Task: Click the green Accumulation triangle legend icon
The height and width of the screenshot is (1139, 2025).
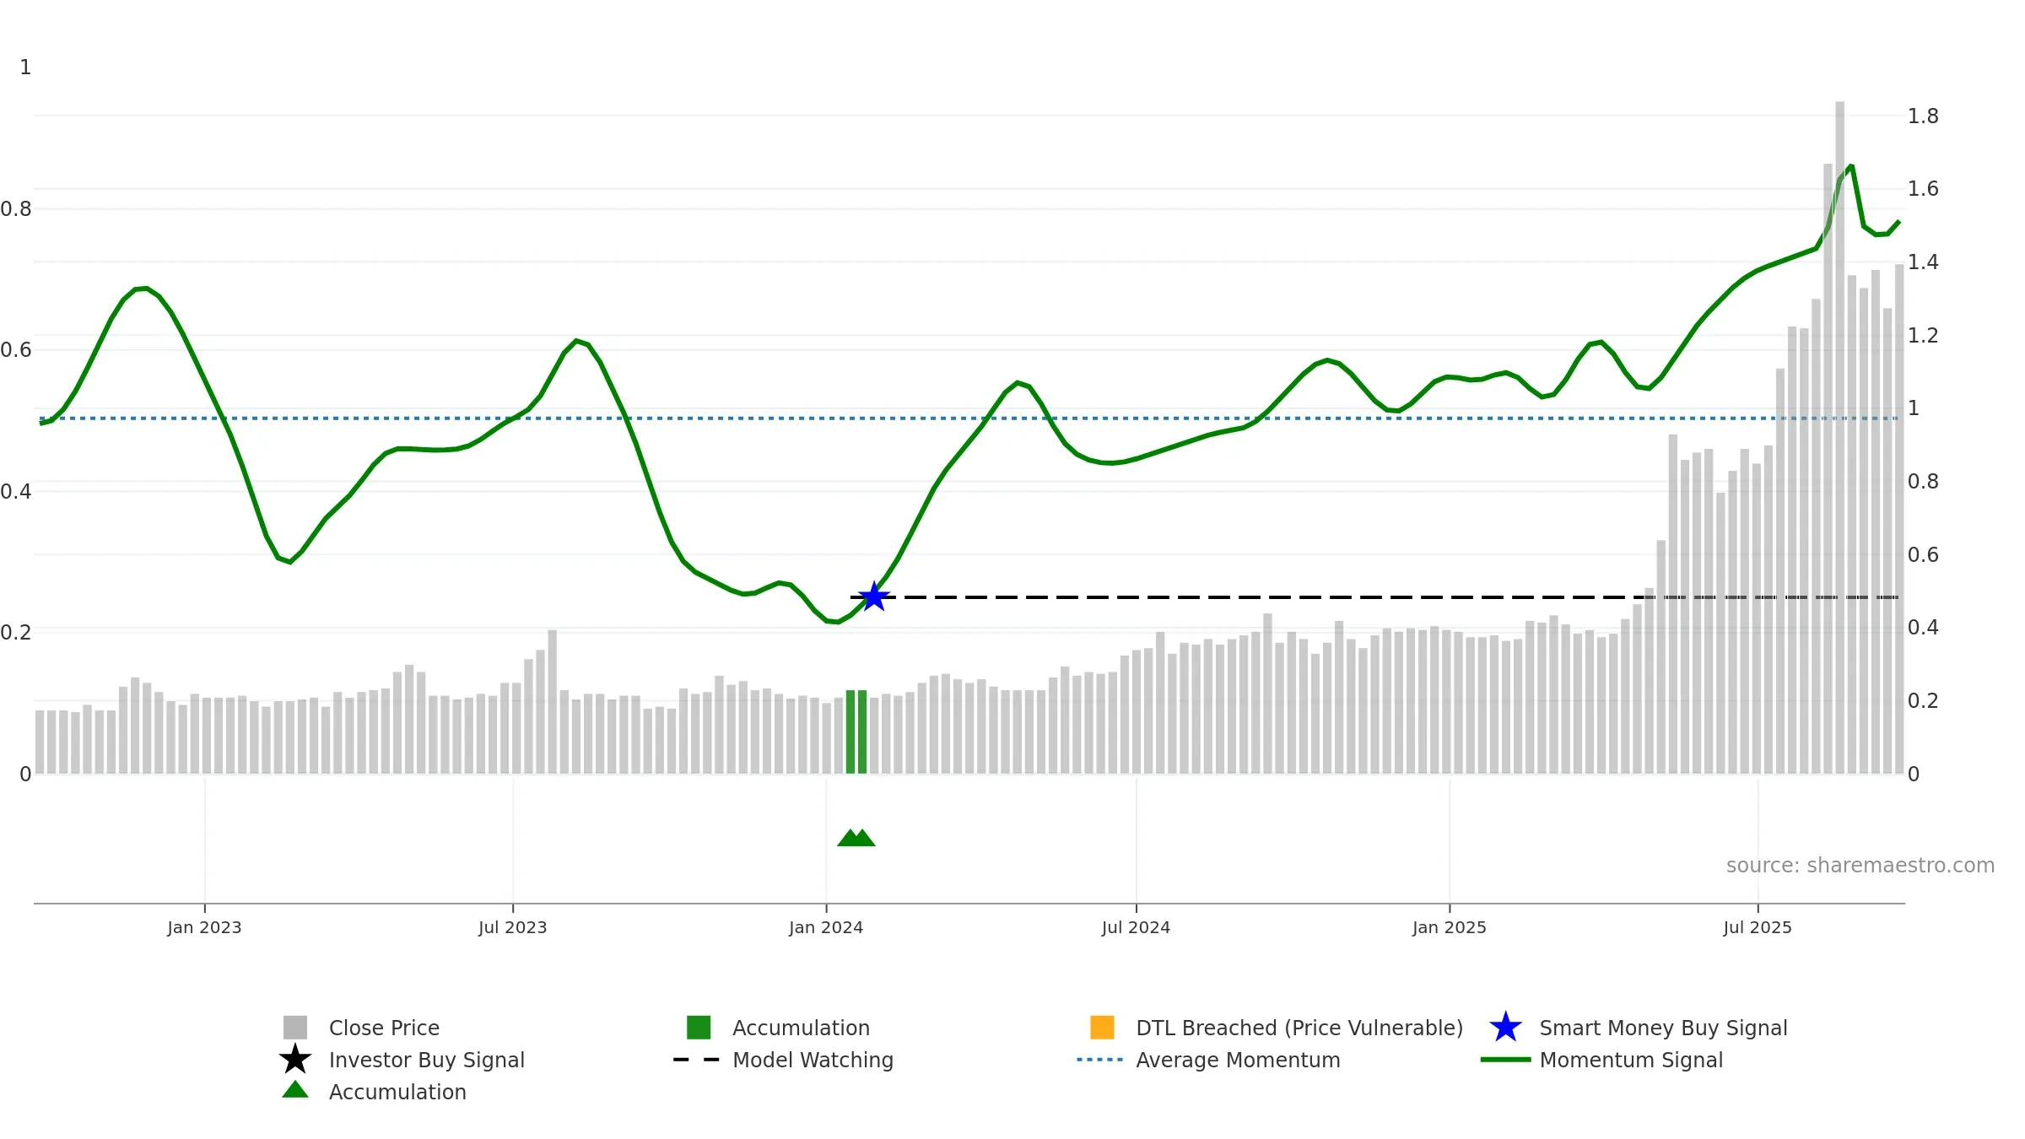Action: tap(295, 1090)
